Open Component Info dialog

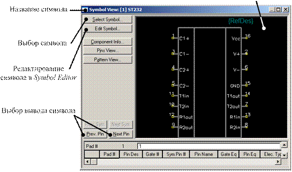point(108,42)
